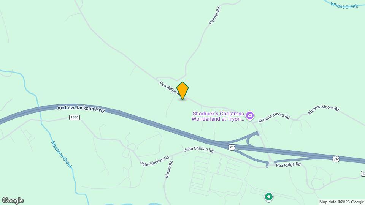
Task: Select the Machine Creek label
Action: tap(62, 155)
